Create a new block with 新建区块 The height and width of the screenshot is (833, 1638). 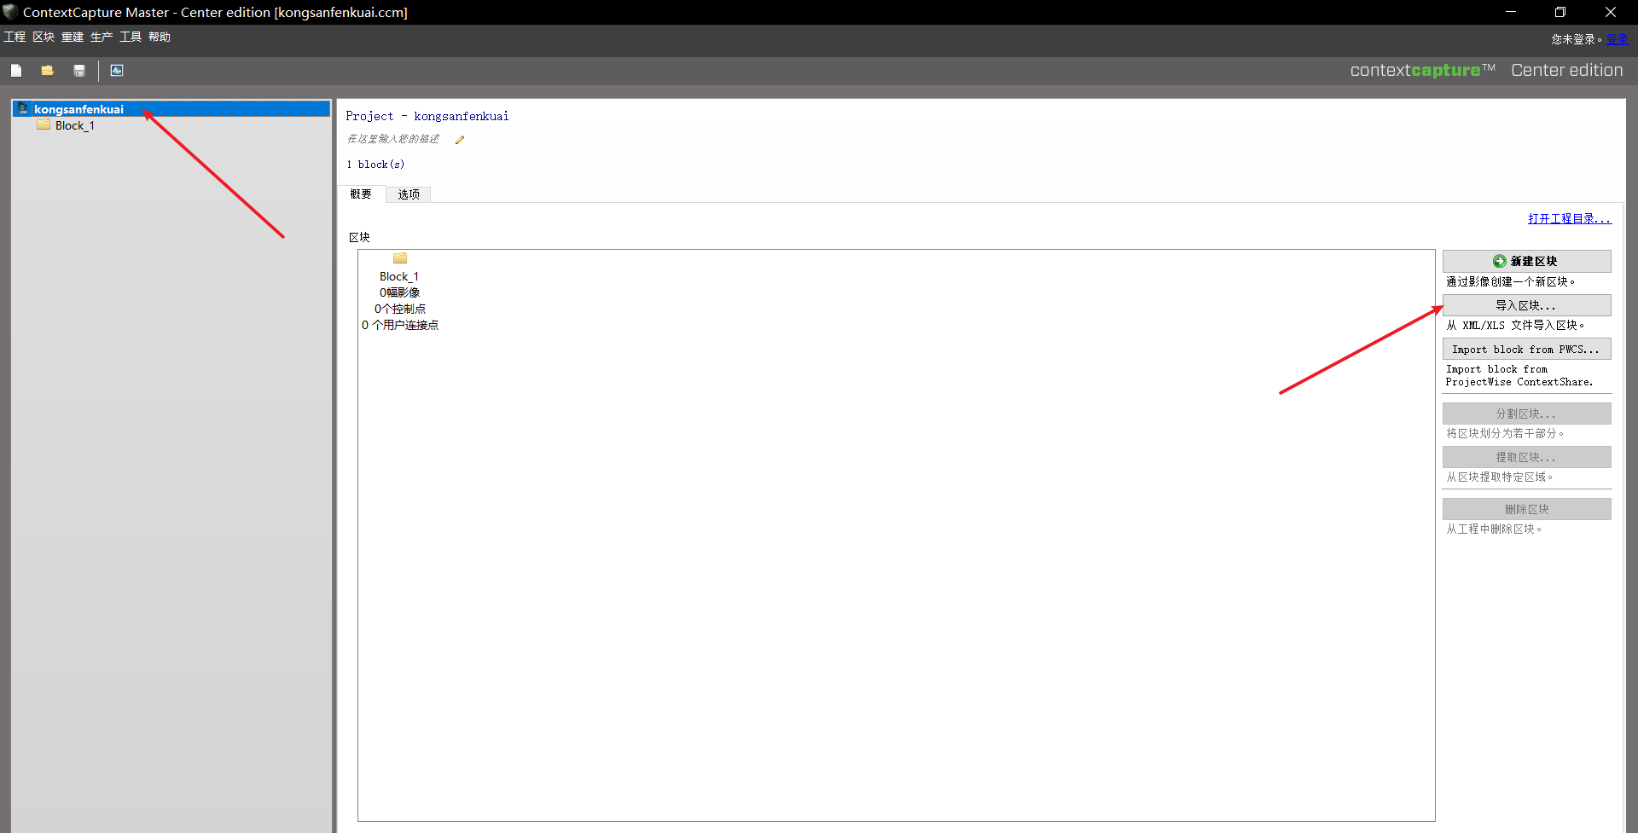click(1526, 261)
